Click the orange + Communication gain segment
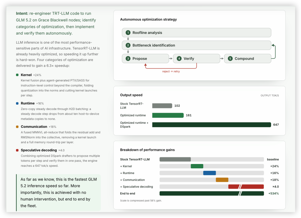Image resolution: width=301 pixels, height=218 pixels. pos(222,180)
